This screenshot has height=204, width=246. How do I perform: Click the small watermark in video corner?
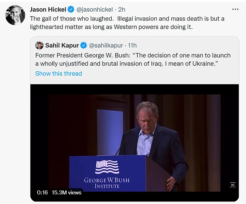[x=232, y=184]
